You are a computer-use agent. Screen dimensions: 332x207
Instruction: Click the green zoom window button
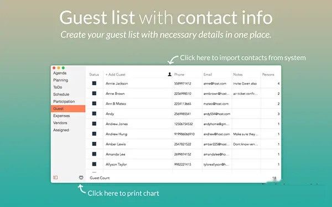(63, 68)
